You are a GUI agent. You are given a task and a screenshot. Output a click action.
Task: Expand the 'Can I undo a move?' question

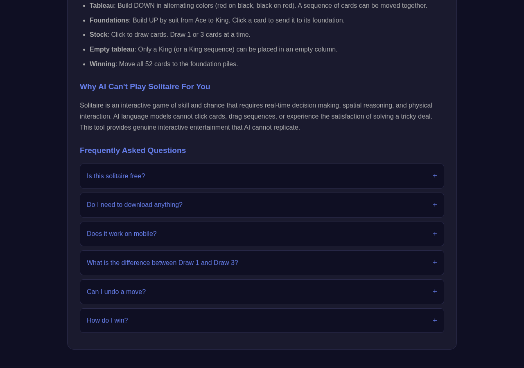[x=262, y=292]
